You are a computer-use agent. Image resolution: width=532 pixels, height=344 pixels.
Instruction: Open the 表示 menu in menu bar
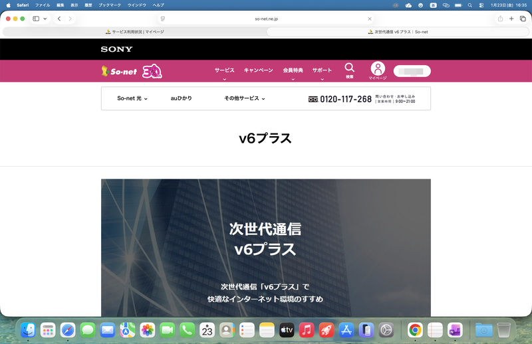click(x=74, y=5)
